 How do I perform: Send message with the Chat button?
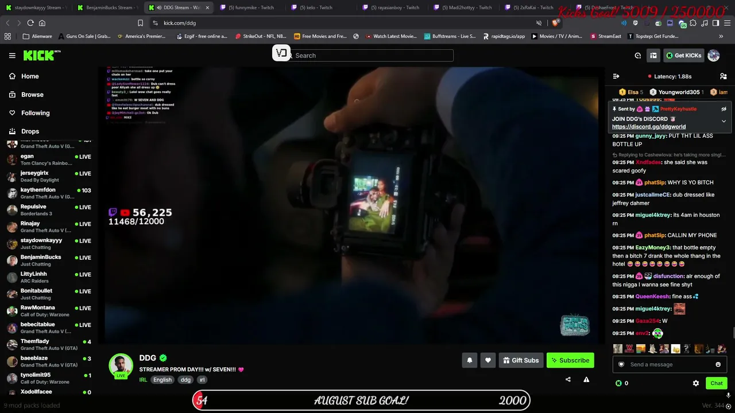[x=716, y=383]
